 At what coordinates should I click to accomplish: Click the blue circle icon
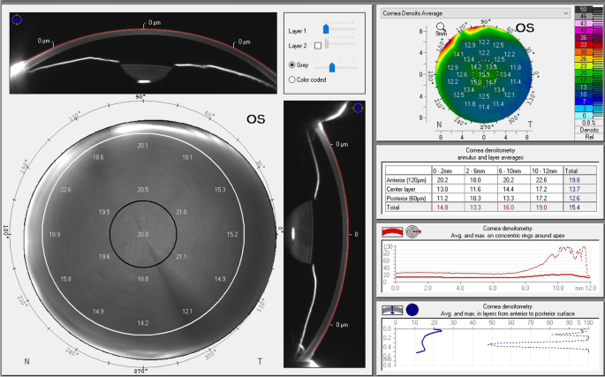pos(411,309)
